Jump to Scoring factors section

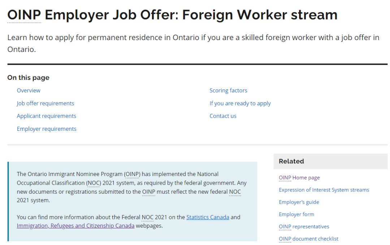click(228, 90)
